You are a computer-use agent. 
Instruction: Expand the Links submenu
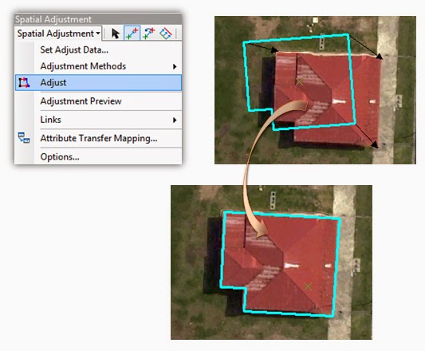click(x=98, y=120)
